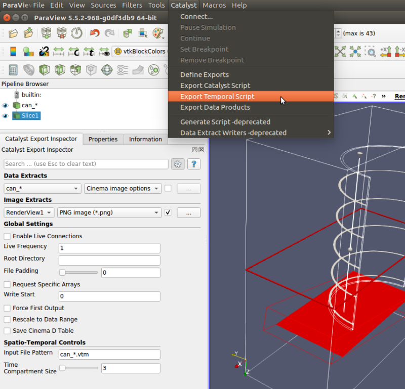Uncheck the PNG image extract checkbox
Screen dimensions: 405x389
pos(168,212)
